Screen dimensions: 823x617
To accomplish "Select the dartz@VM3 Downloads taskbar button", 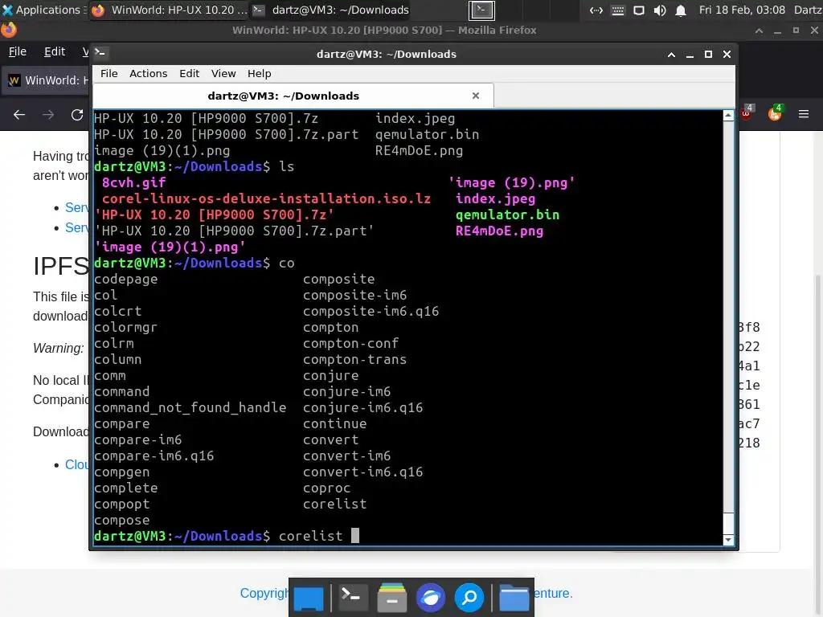I will pos(332,10).
